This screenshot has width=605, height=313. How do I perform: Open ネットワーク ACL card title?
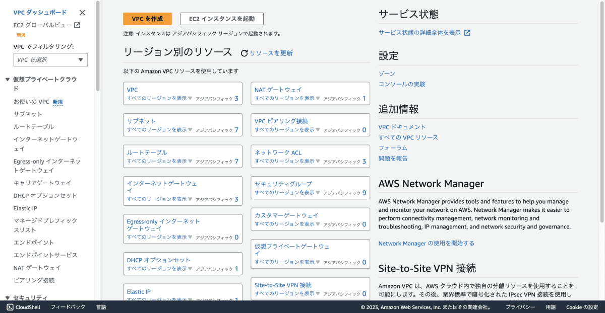[x=278, y=153]
